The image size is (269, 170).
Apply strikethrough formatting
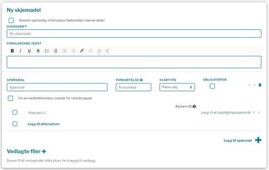[38, 51]
